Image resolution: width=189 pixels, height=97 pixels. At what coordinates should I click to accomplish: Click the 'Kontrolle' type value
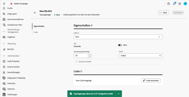click(77, 46)
